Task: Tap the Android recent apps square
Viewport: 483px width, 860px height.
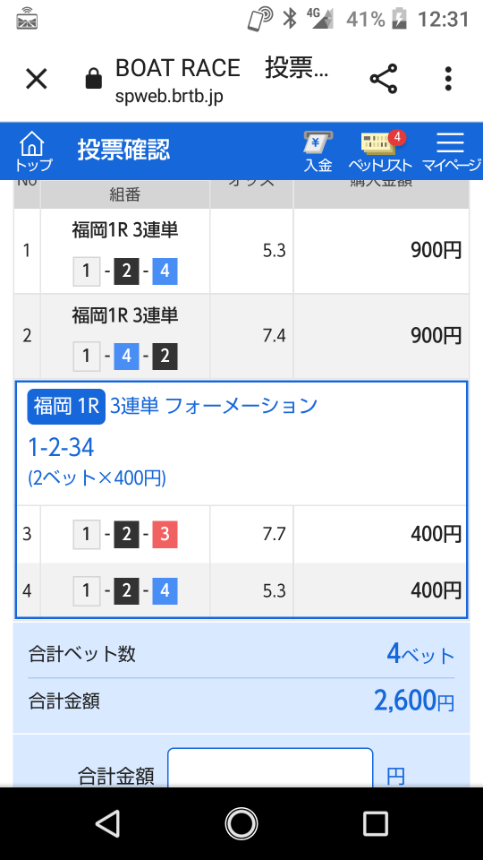Action: (x=375, y=823)
